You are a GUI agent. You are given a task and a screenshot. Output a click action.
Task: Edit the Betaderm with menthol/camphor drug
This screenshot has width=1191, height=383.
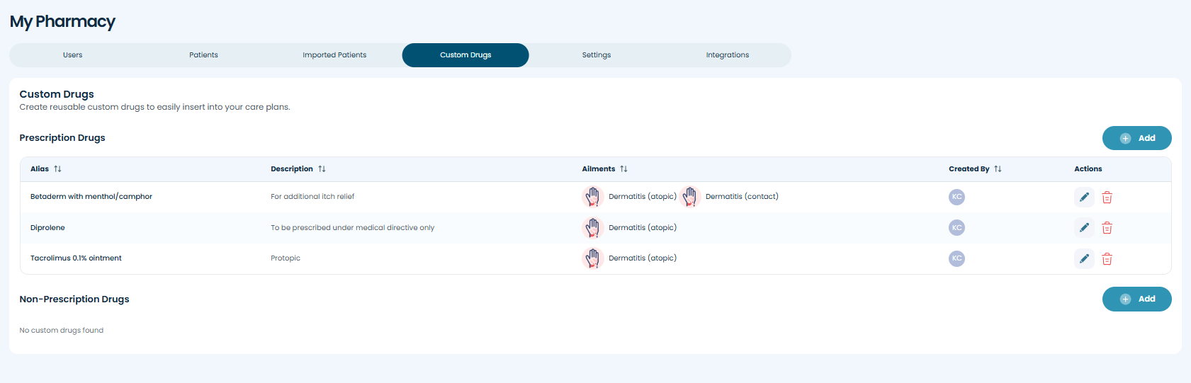(1084, 198)
